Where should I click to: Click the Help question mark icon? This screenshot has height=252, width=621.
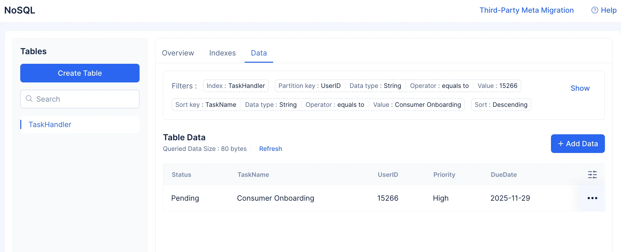595,10
